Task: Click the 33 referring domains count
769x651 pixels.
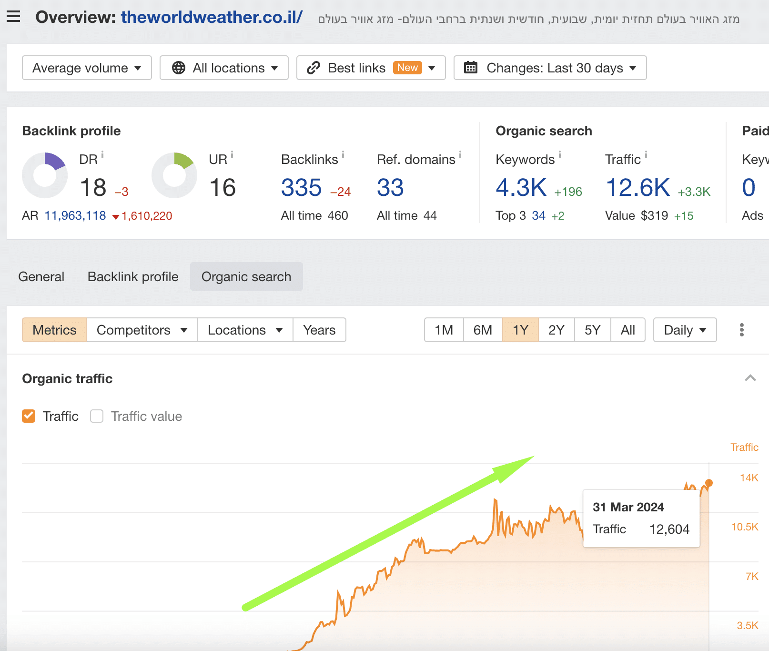Action: pos(390,187)
